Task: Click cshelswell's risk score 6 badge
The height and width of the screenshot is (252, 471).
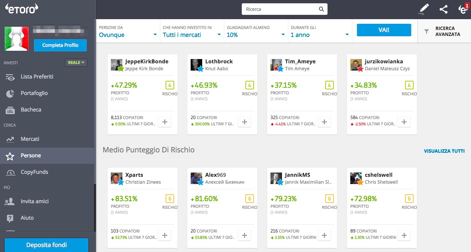Action: pyautogui.click(x=409, y=199)
